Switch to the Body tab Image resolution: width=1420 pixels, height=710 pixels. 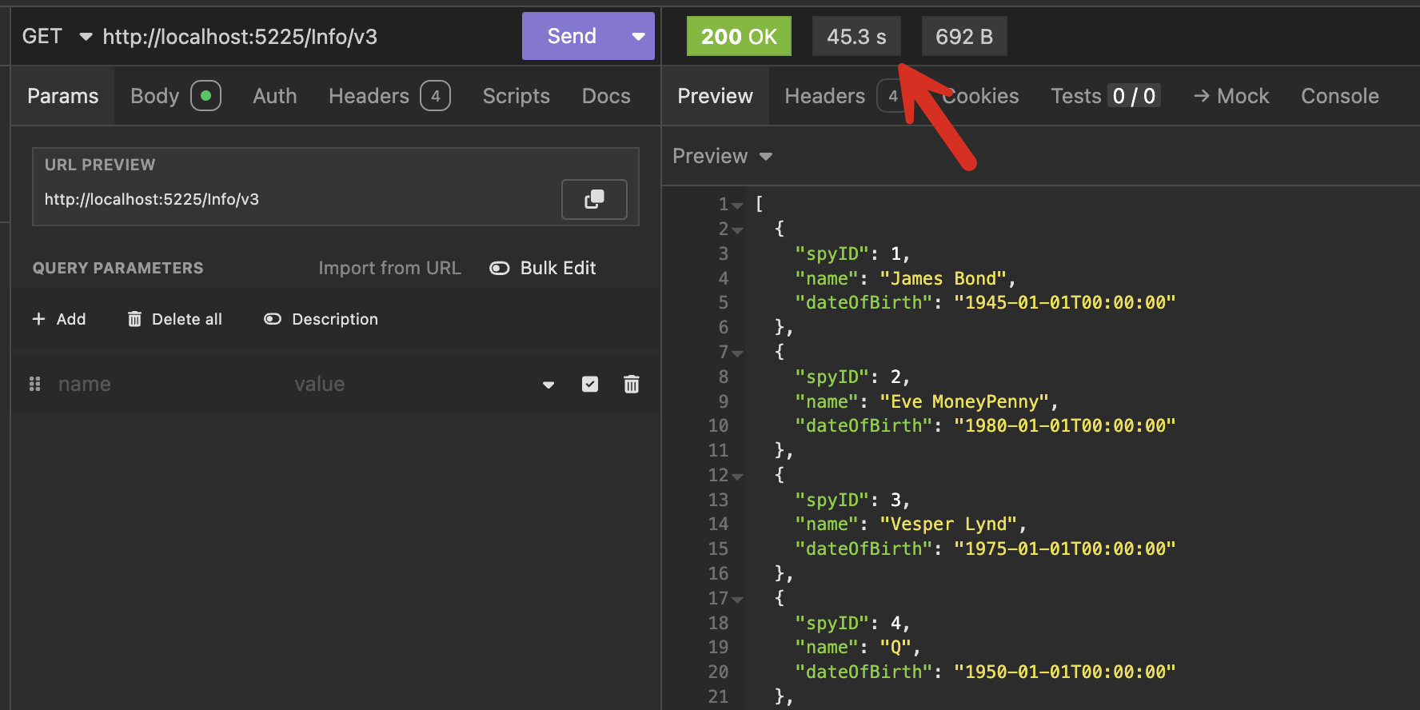(155, 96)
